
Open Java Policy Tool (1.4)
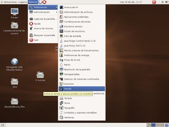82,46
